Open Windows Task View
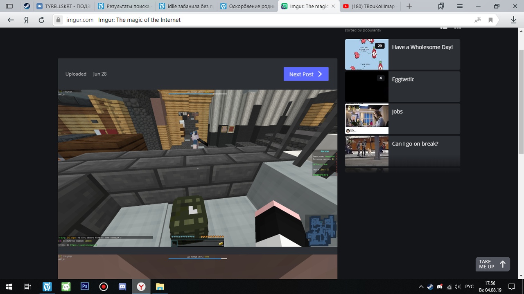 [x=27, y=287]
